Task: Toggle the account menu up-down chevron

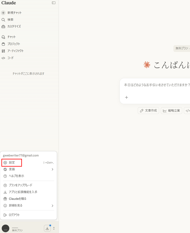Action: pos(54,228)
